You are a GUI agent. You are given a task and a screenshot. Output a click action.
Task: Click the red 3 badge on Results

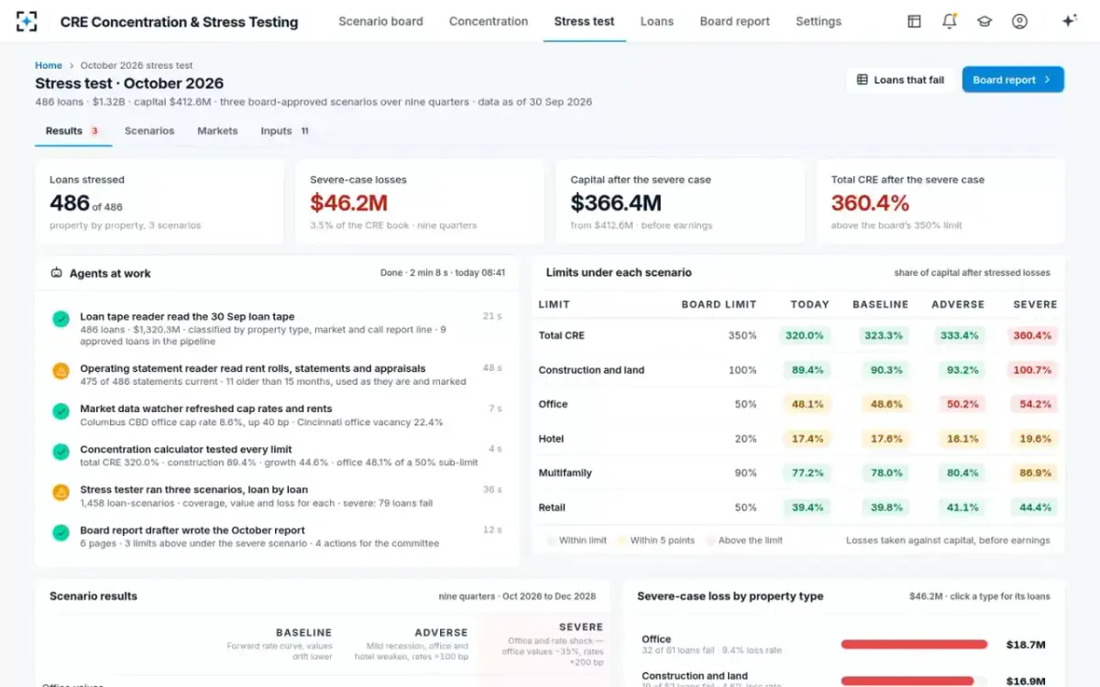coord(94,131)
